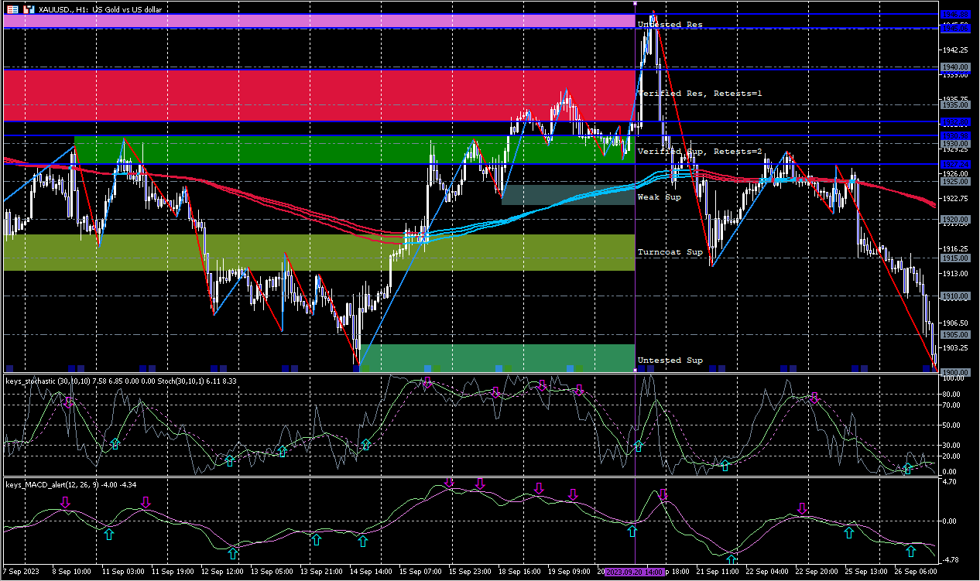Click the pink Untested Resistance zone rectangle
Screen dimensions: 980x581
pyautogui.click(x=319, y=22)
